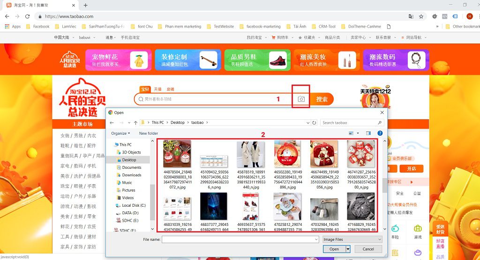Viewport: 480px width, 260px height.
Task: Select the 宝贝 search tab
Action: point(145,89)
